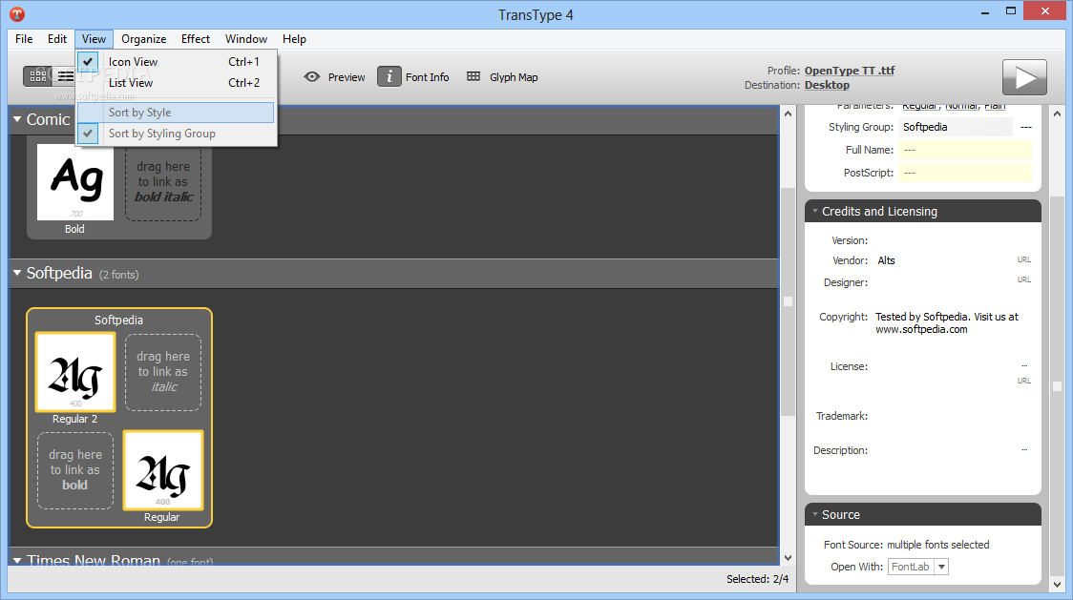Click the eye icon next to Preview
Screen dimensions: 1073x600
[312, 76]
